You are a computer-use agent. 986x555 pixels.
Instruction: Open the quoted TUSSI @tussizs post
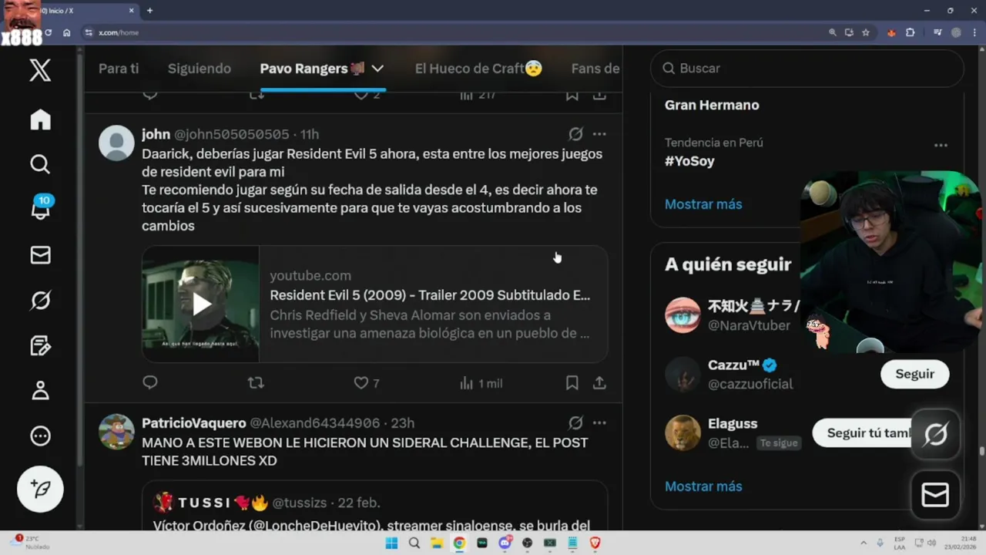pos(374,506)
